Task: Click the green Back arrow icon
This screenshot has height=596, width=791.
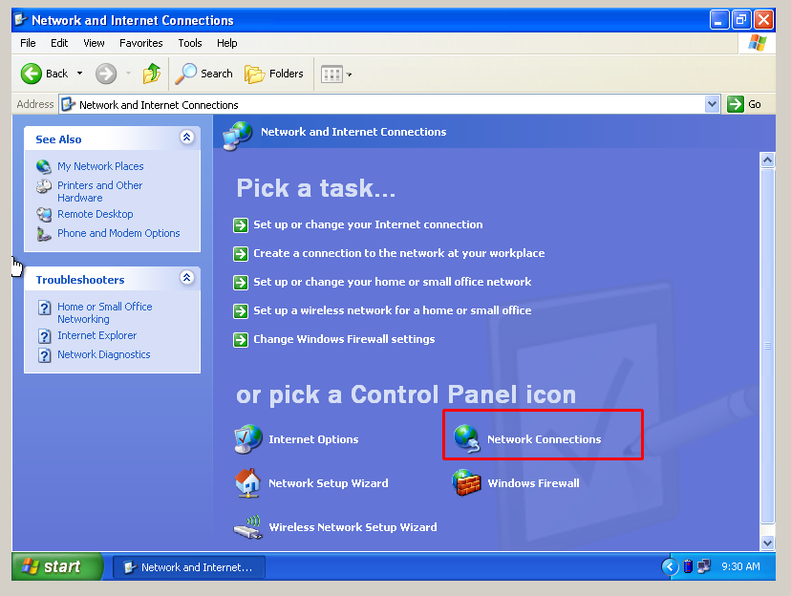Action: tap(32, 74)
